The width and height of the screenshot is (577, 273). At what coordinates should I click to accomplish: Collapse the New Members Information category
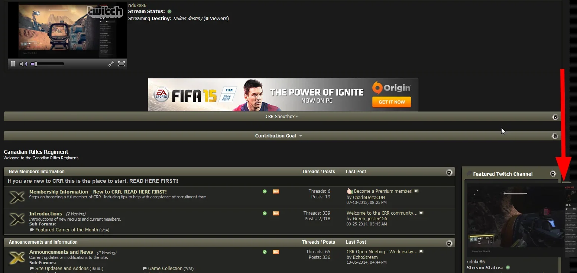449,172
